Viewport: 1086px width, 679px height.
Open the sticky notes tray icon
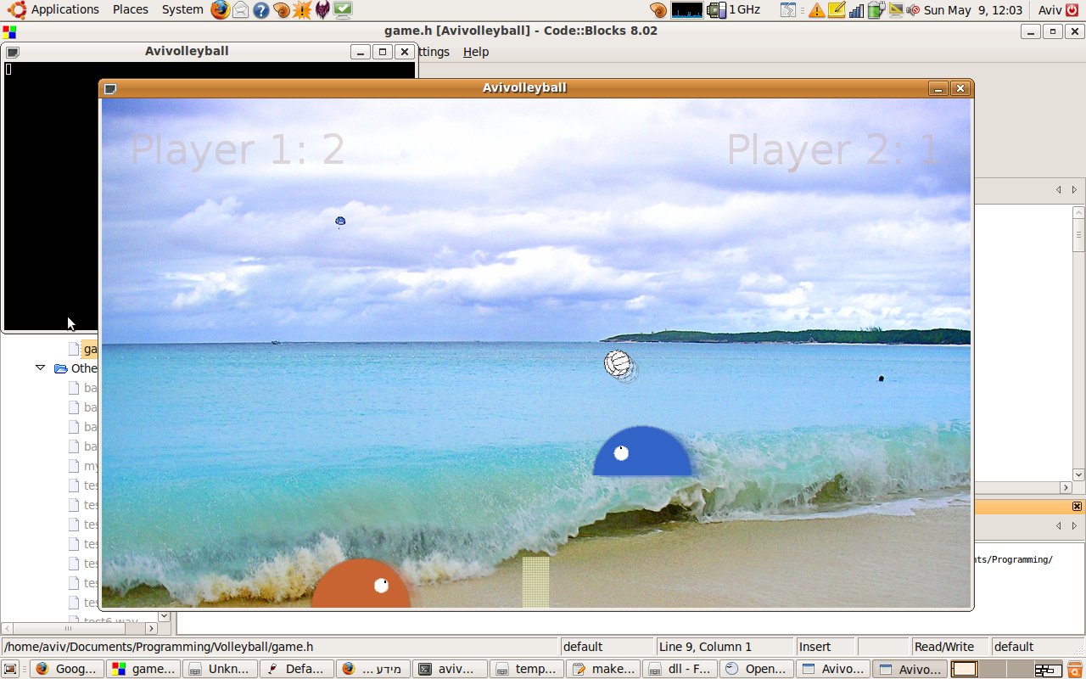click(836, 10)
